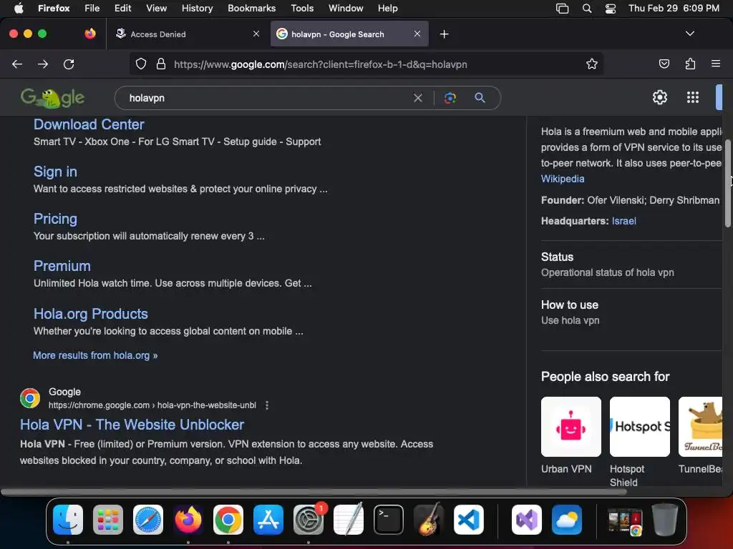733x549 pixels.
Task: Open the list all tabs chevron
Action: [689, 34]
